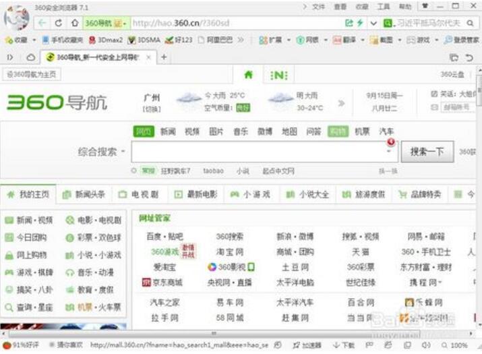Image resolution: width=482 pixels, height=354 pixels.
Task: Click the 加速器 accelerator in status bar
Action: pyautogui.click(x=307, y=345)
